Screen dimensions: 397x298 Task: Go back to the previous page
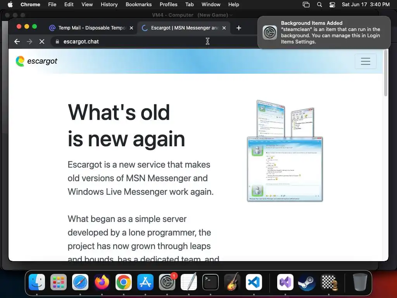click(17, 42)
